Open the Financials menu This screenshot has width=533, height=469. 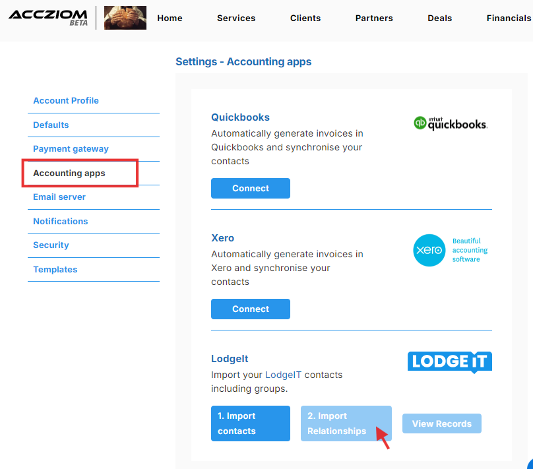click(509, 18)
